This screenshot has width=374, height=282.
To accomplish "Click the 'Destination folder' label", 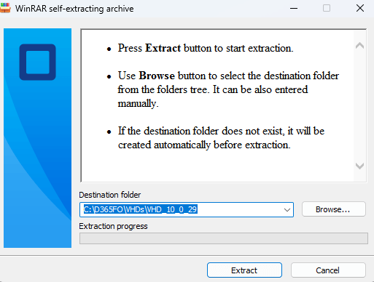I will click(110, 195).
